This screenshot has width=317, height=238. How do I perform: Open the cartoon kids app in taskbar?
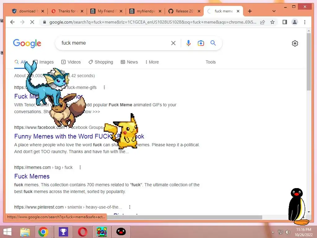(x=102, y=232)
